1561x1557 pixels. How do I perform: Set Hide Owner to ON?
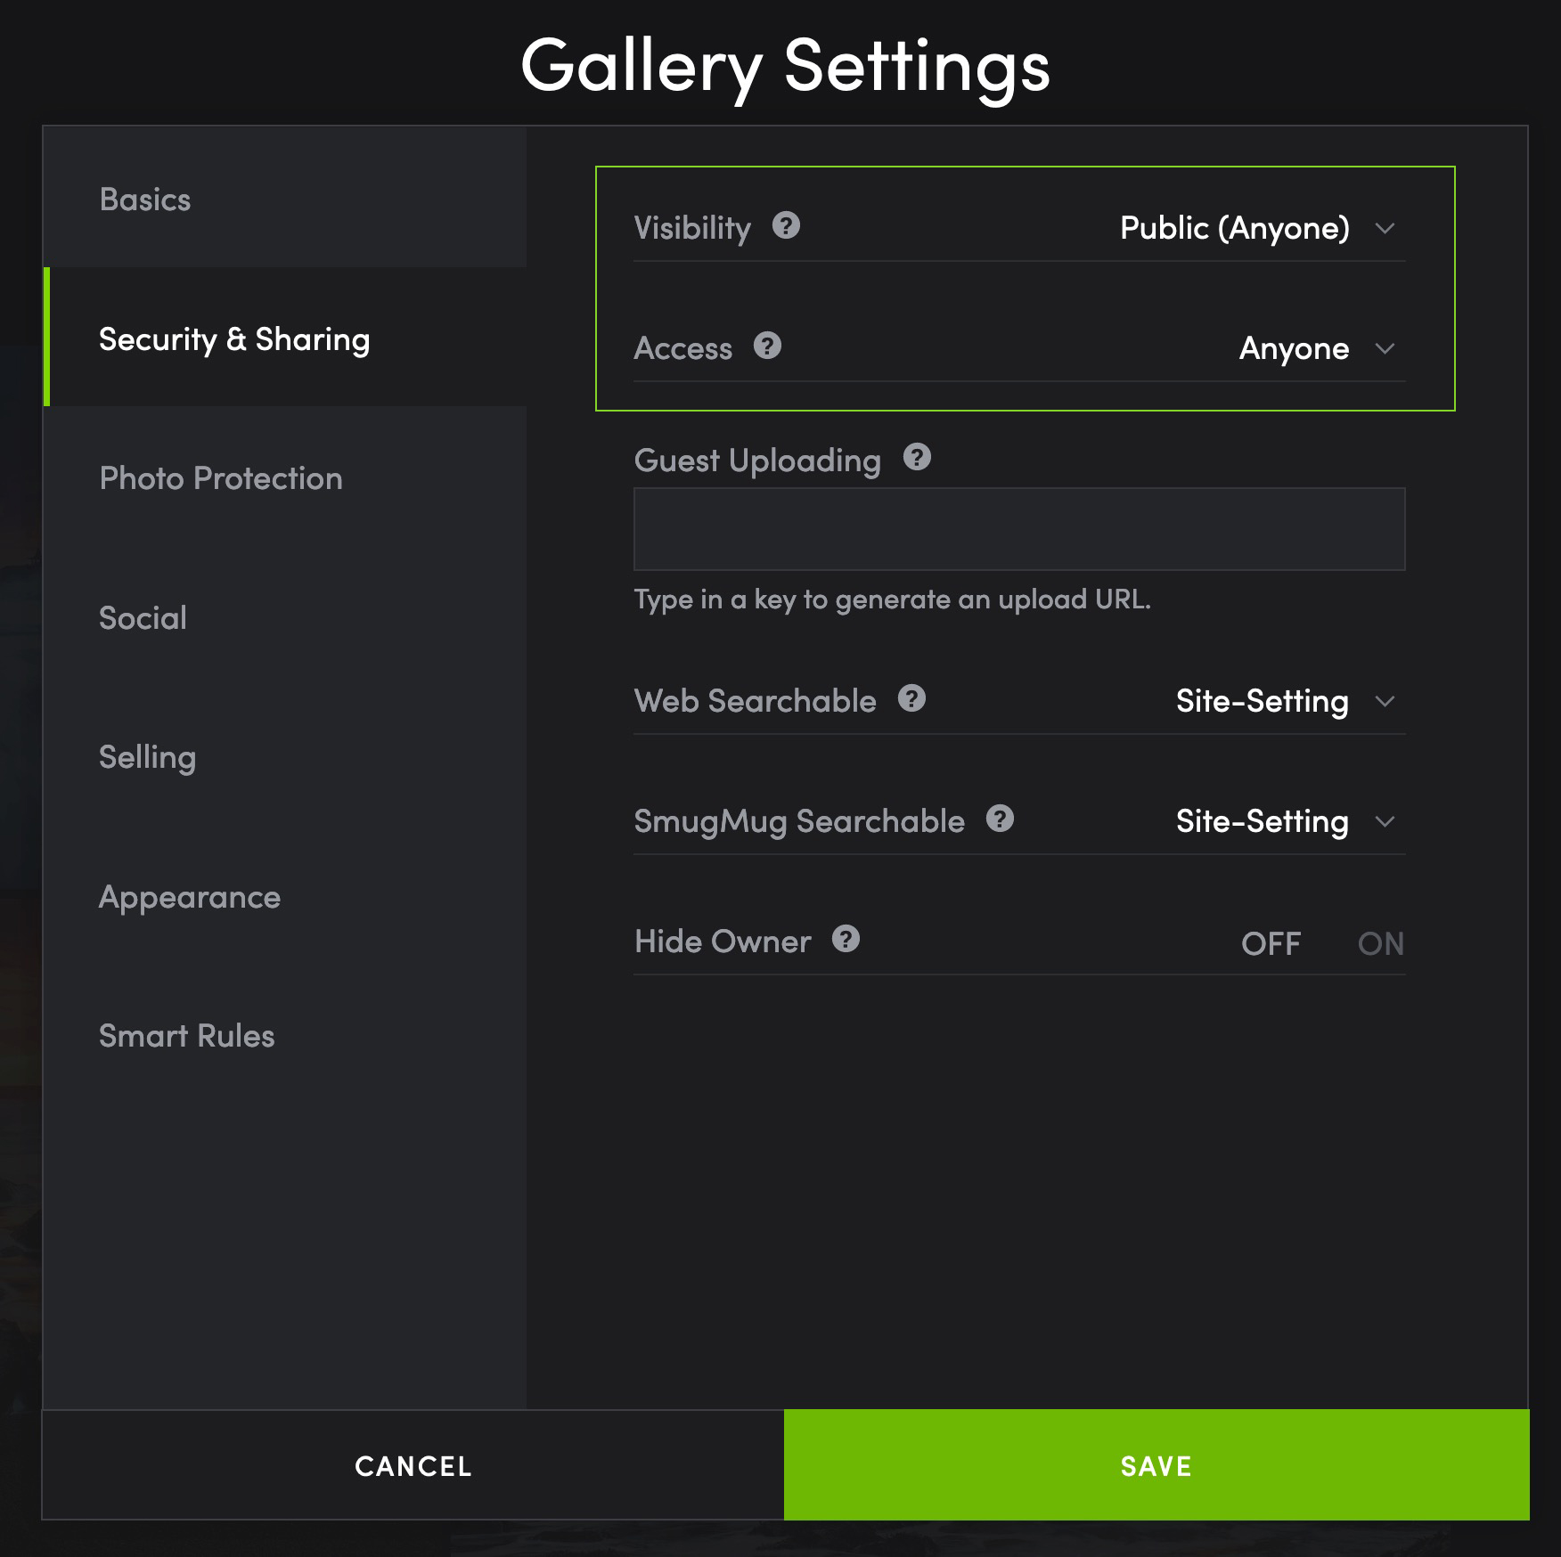pos(1380,943)
